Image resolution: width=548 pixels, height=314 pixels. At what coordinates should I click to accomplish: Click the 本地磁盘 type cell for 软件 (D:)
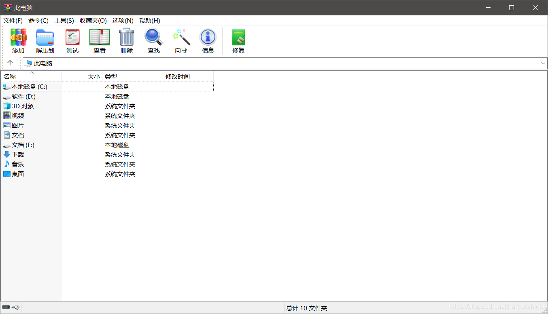click(x=117, y=97)
